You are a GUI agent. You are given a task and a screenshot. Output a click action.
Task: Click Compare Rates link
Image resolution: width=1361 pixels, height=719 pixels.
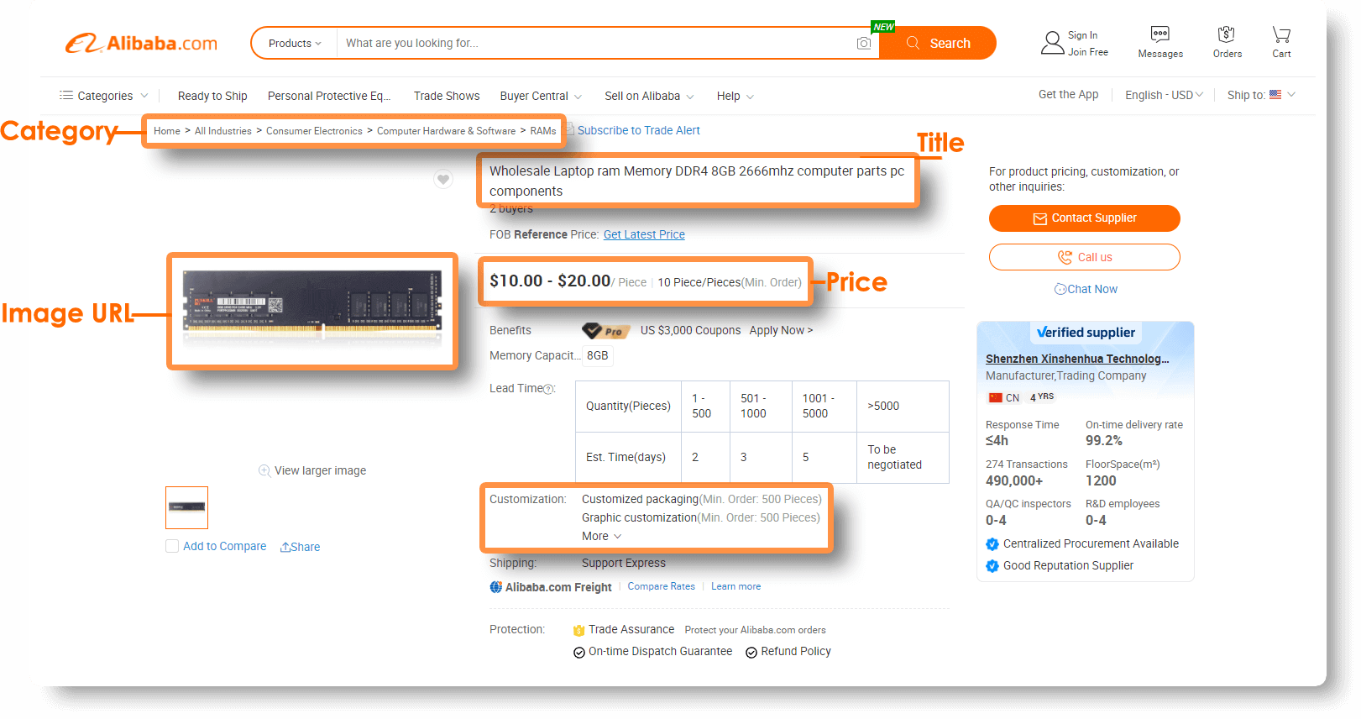pyautogui.click(x=661, y=587)
